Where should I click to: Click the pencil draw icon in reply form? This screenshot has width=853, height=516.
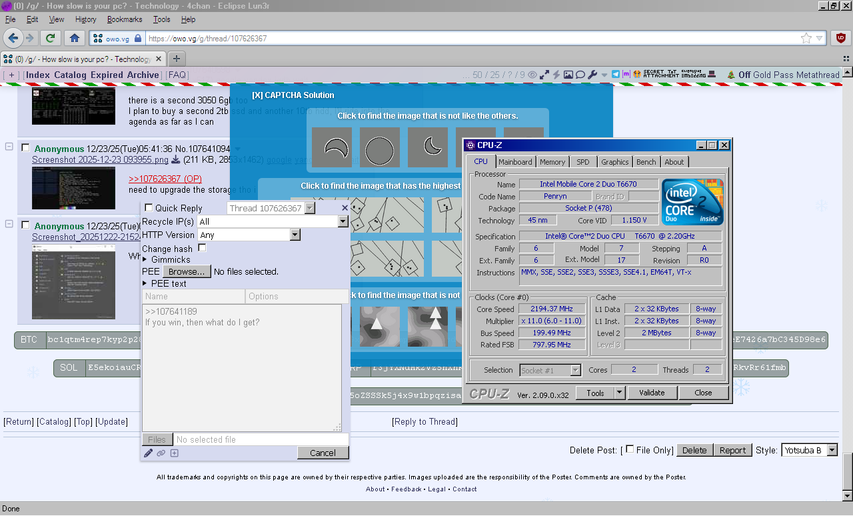pyautogui.click(x=149, y=453)
